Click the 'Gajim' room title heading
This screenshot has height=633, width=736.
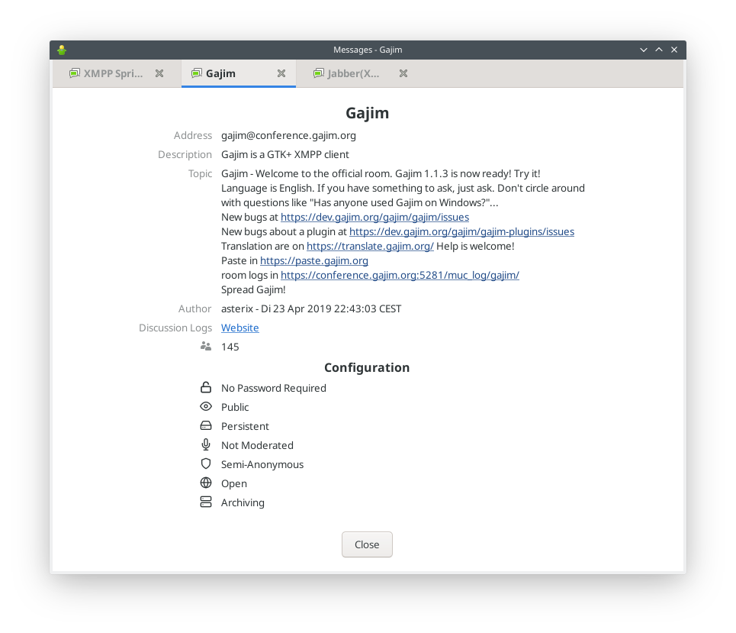pos(367,113)
